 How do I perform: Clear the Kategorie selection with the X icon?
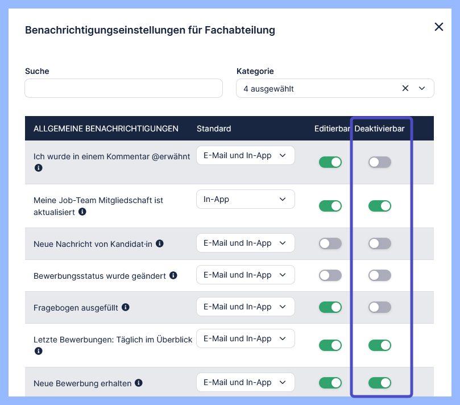[405, 88]
